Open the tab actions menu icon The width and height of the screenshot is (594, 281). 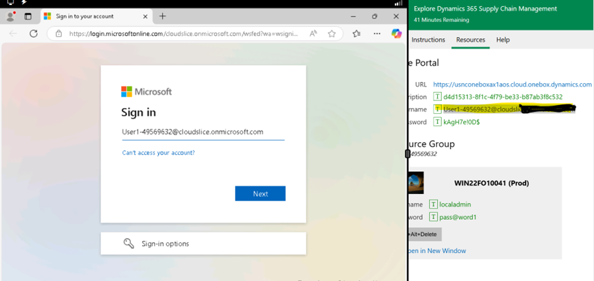pos(28,16)
